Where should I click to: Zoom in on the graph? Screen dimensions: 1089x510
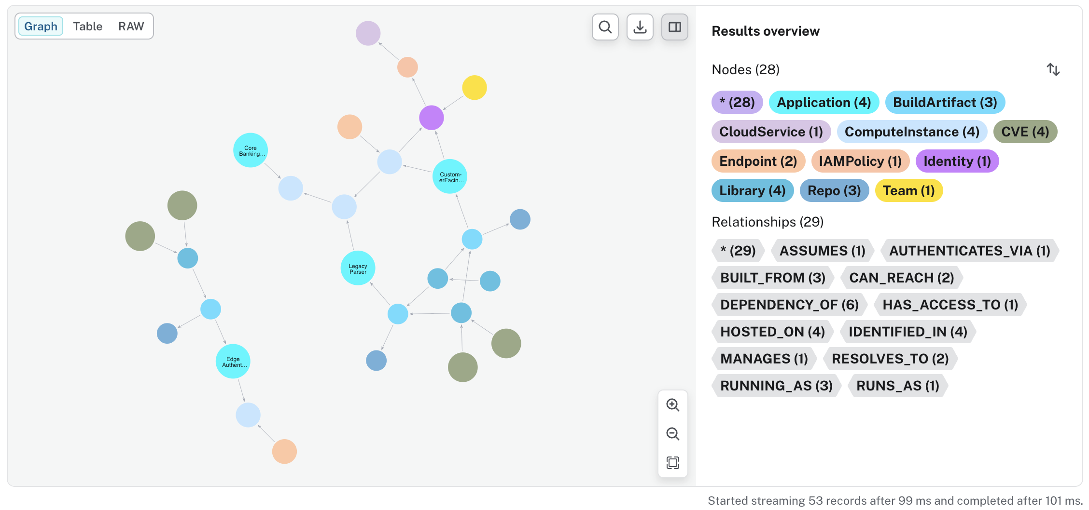(x=672, y=405)
